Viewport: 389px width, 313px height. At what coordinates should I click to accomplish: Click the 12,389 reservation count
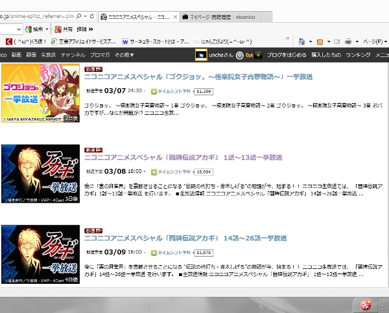[204, 91]
